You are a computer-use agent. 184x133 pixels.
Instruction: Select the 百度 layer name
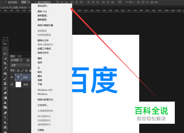click(x=25, y=77)
